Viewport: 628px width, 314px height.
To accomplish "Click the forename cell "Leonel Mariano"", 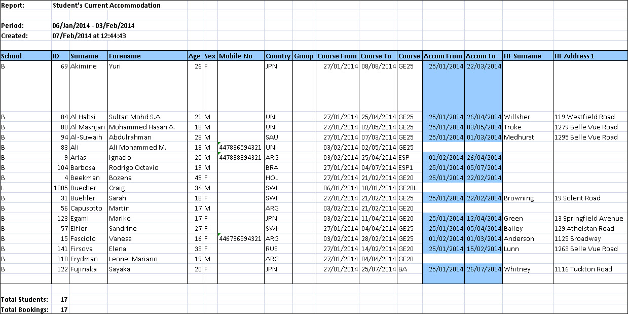I will click(x=133, y=259).
